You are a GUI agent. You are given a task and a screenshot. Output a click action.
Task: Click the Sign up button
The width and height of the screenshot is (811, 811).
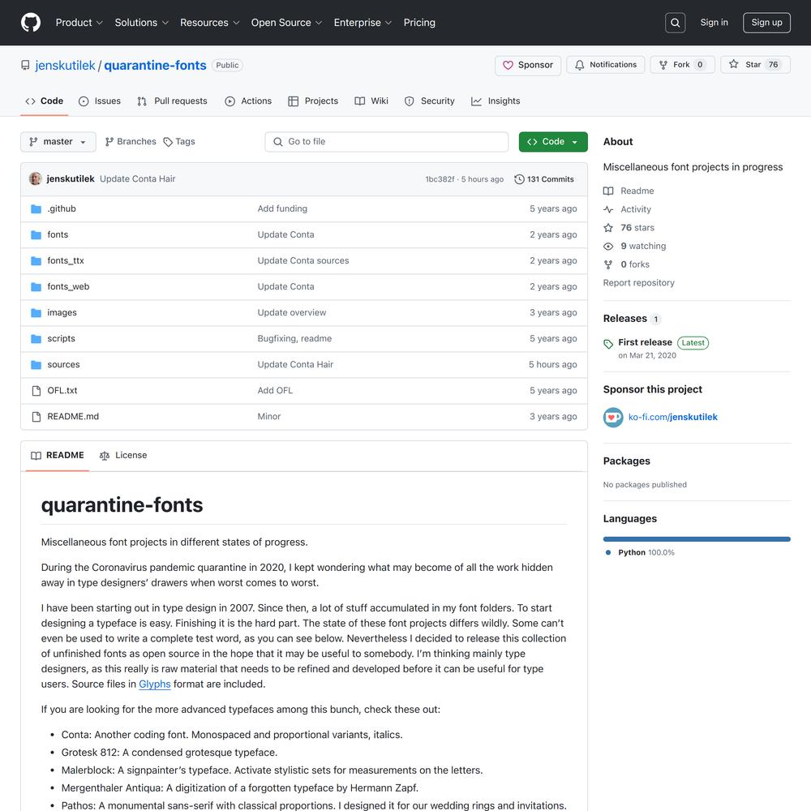766,23
